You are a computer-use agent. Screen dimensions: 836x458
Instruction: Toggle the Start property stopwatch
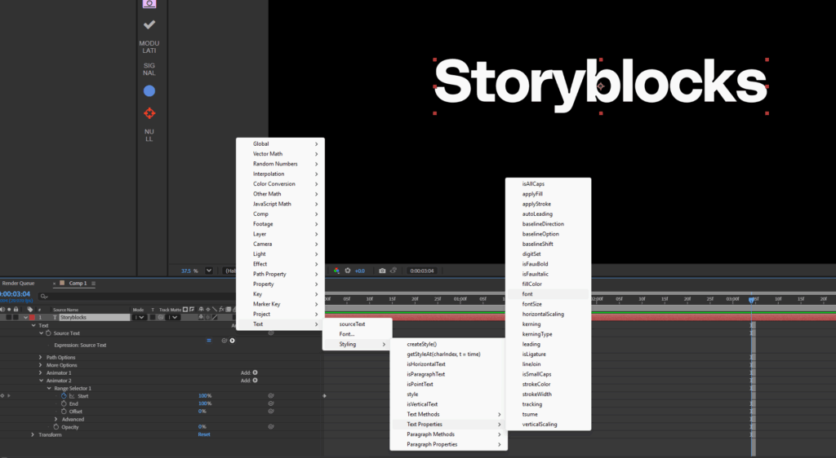pos(64,396)
